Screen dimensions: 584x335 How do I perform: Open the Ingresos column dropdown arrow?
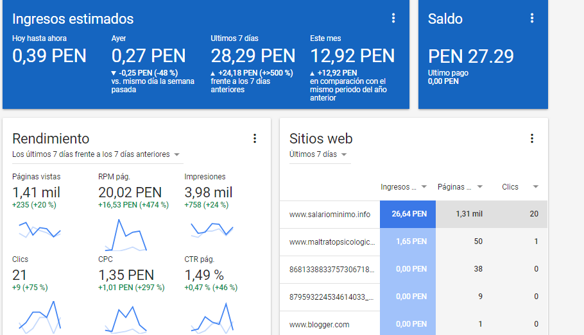[x=424, y=186]
